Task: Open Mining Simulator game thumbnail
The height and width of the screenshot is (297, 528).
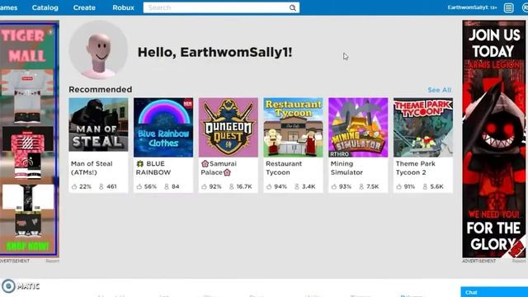Action: (358, 127)
